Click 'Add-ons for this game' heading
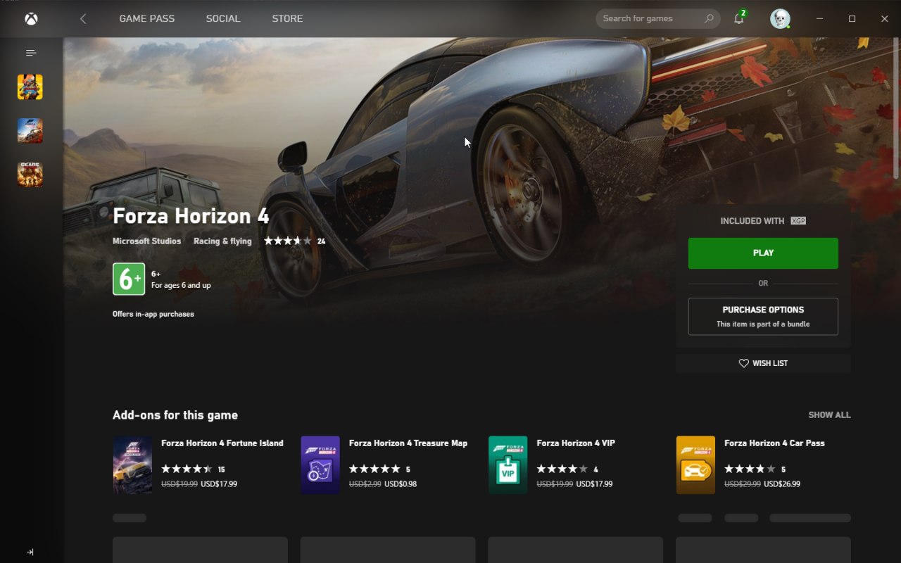Image resolution: width=901 pixels, height=563 pixels. point(175,415)
